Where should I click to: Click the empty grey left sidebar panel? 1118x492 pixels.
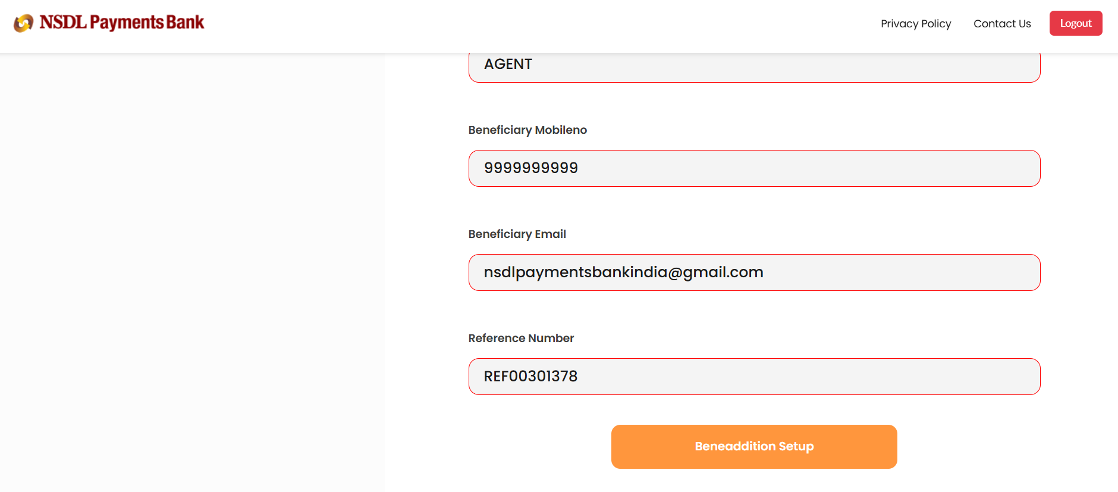pyautogui.click(x=191, y=268)
